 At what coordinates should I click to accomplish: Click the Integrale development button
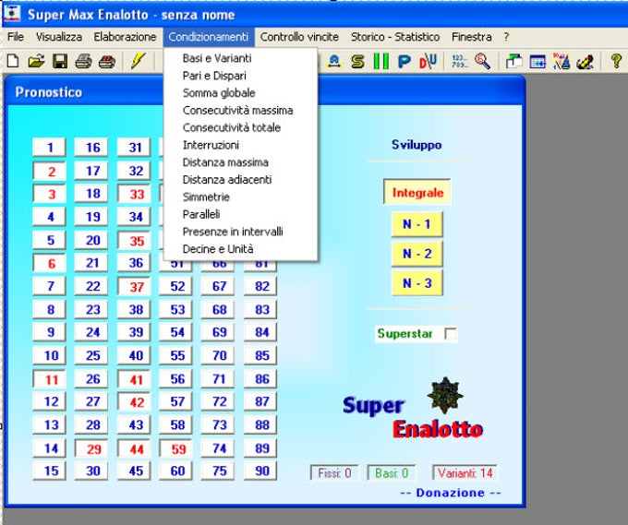click(417, 193)
